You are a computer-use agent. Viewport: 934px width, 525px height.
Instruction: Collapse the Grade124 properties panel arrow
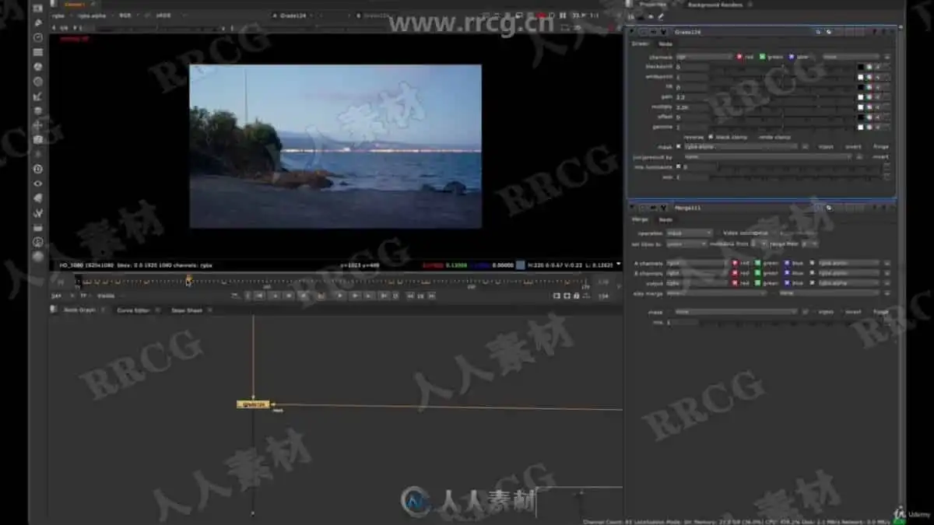pyautogui.click(x=633, y=33)
